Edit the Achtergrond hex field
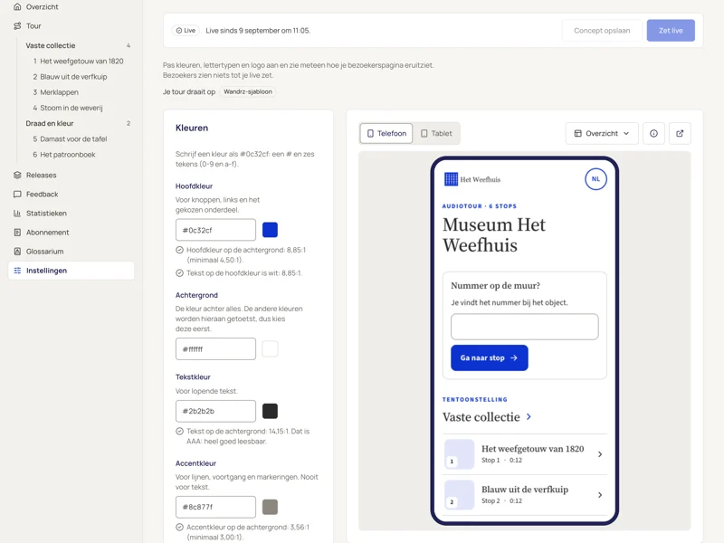Screen dimensions: 724x543 tap(215, 349)
